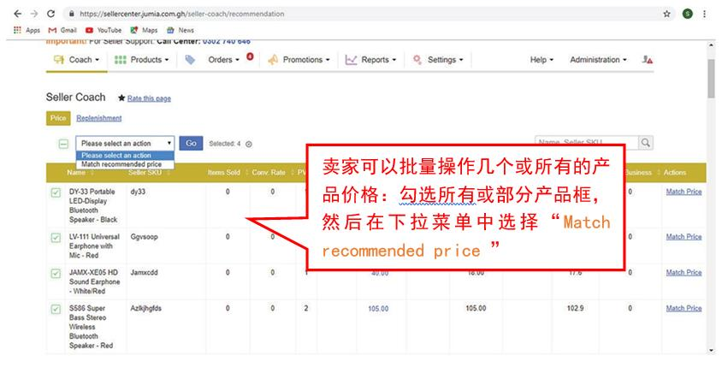Uncheck the JAMX-XE05 HD Sound Earphone row
Screen dimensions: 728x367
(x=56, y=274)
